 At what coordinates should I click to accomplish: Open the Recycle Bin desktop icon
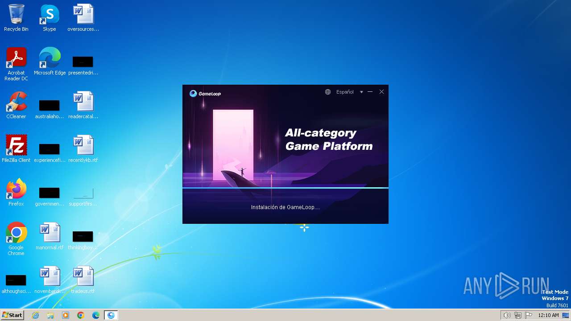pos(16,18)
